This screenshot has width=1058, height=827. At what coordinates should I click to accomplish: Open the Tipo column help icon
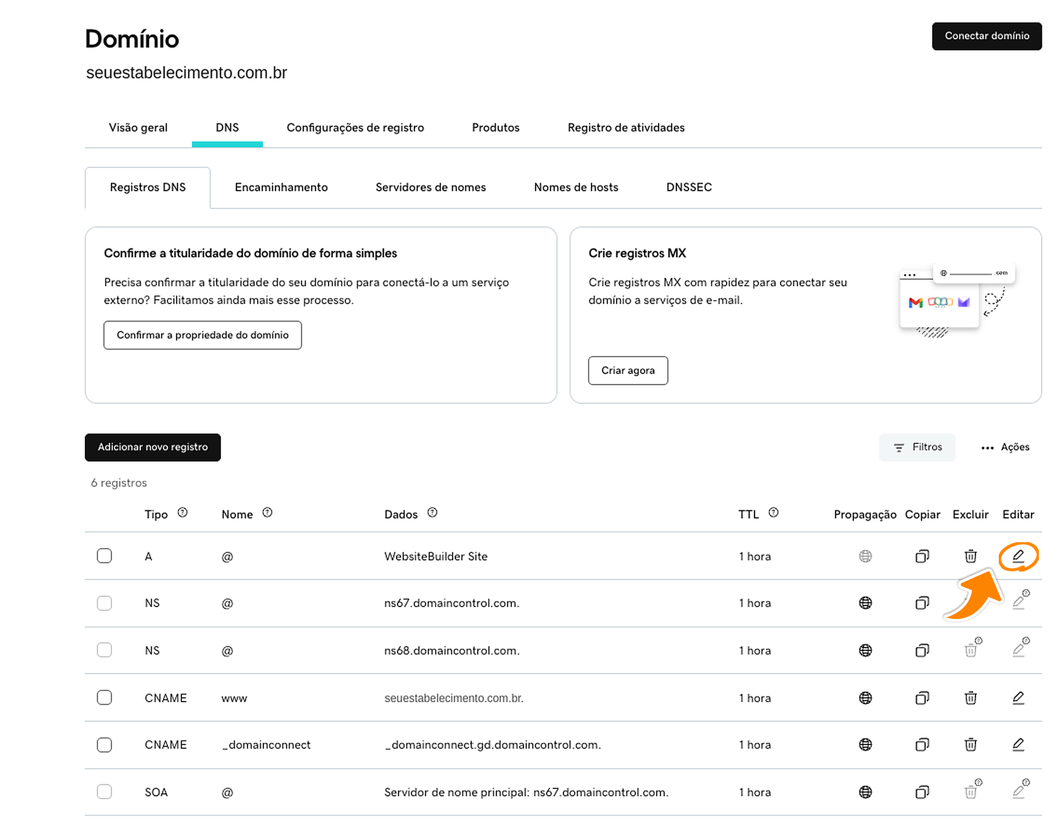click(x=182, y=513)
